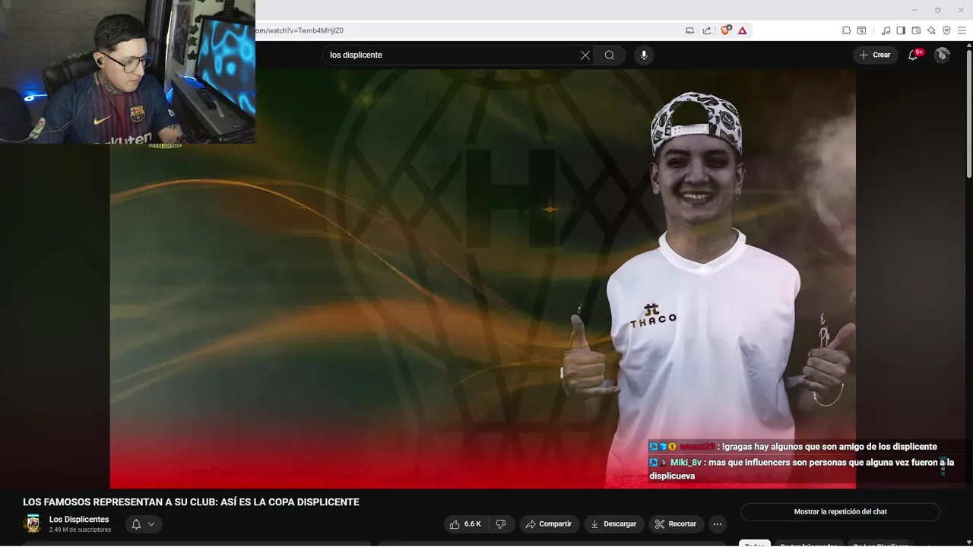Open YouTube notifications bell
This screenshot has width=973, height=547.
(913, 55)
